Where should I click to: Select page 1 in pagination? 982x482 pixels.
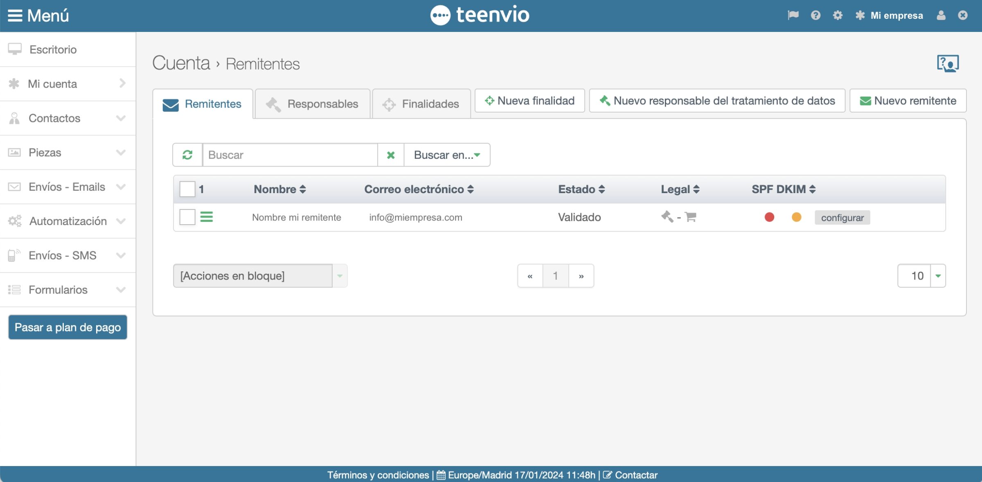click(x=555, y=276)
